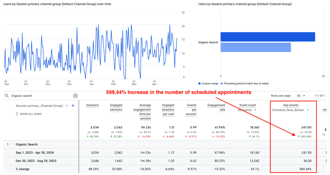Click the 1-1 of 1 pagination text

319,96
